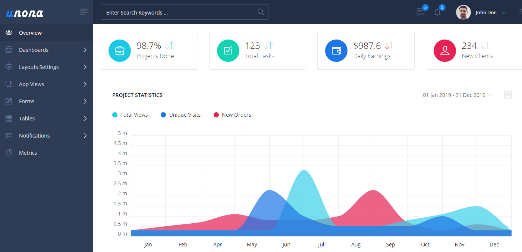
Task: Click the teal Projects Done briefcase icon
Action: click(119, 50)
